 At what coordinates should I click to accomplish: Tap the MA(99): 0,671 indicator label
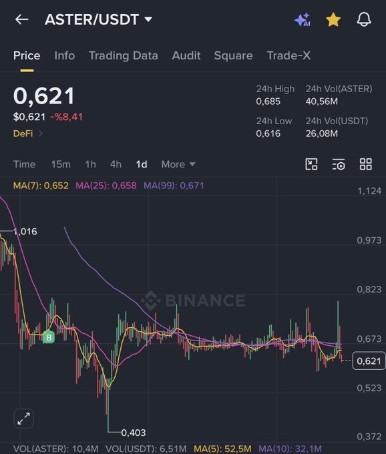pos(174,186)
